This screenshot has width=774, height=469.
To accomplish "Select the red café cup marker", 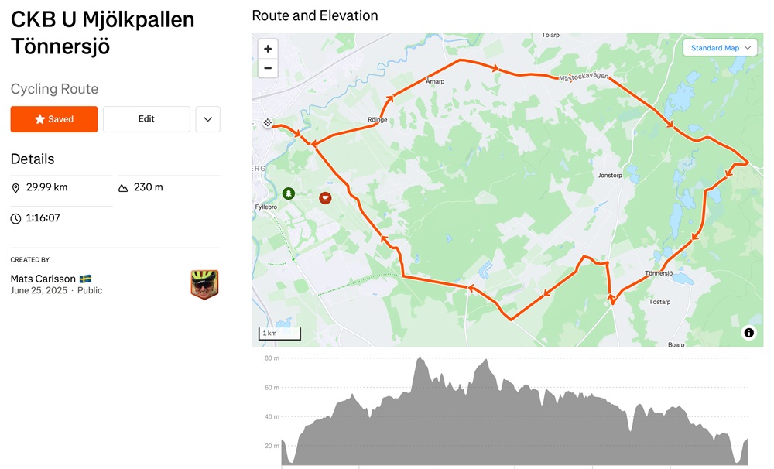I will (325, 198).
